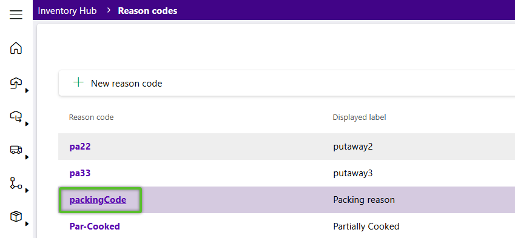Open the workflow branch sidebar icon
The width and height of the screenshot is (515, 238).
pos(16,183)
